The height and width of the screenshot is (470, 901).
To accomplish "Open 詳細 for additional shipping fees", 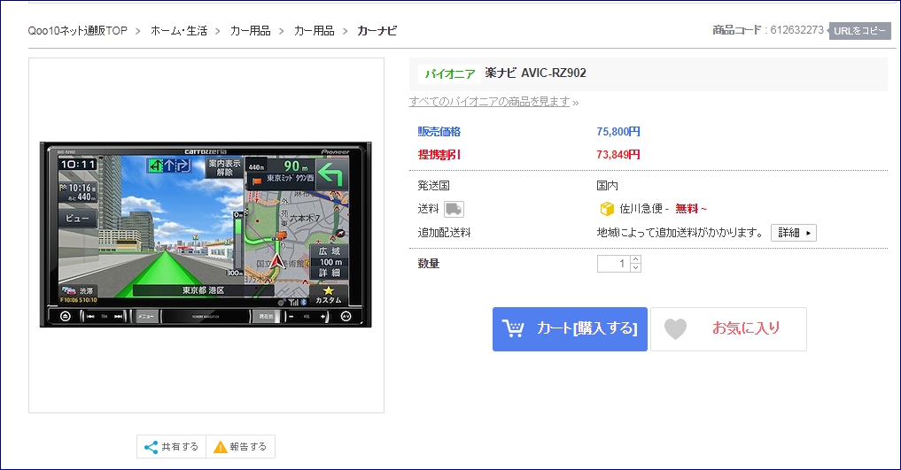I will pos(794,233).
